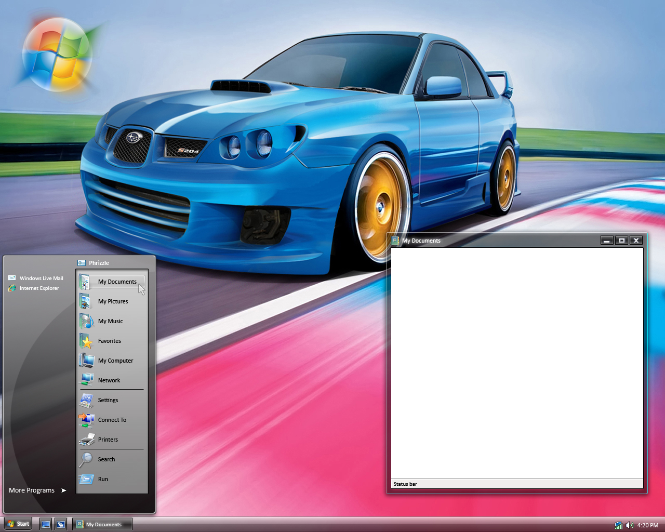Select the Network menu label

coord(109,380)
